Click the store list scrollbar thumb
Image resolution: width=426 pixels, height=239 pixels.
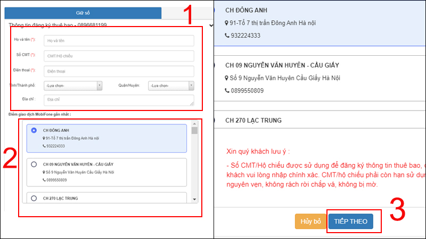click(x=194, y=130)
